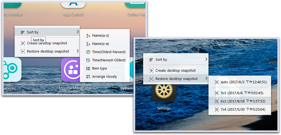
Task: Click the Arrange closely grid icon
Action: click(88, 77)
